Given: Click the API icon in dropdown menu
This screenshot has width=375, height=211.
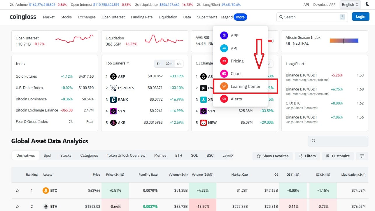Looking at the screenshot, I should tap(224, 48).
